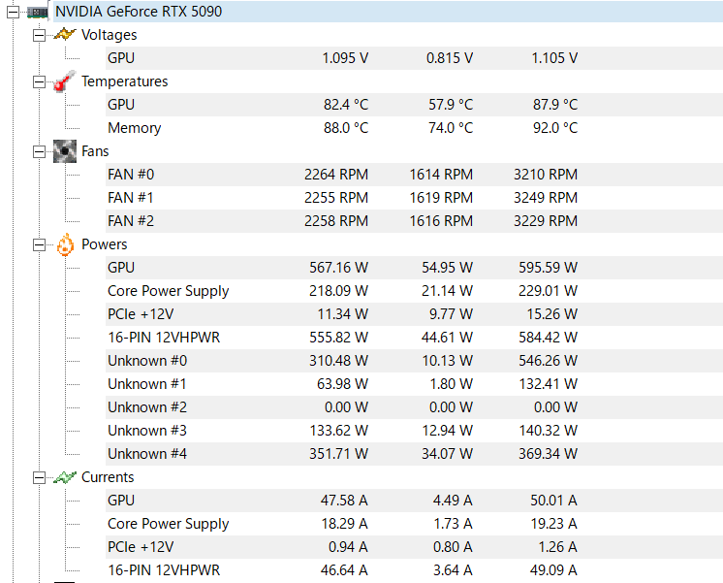Image resolution: width=723 pixels, height=583 pixels.
Task: Click 16-PIN 12VHPWR maximum 49.09 A
Action: pos(553,570)
